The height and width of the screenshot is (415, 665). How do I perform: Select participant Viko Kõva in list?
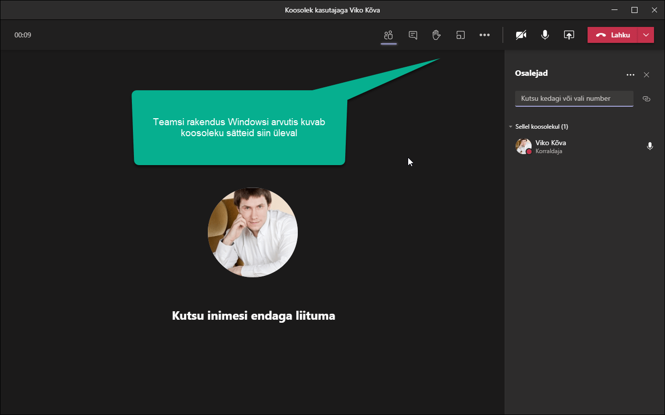[x=585, y=147]
